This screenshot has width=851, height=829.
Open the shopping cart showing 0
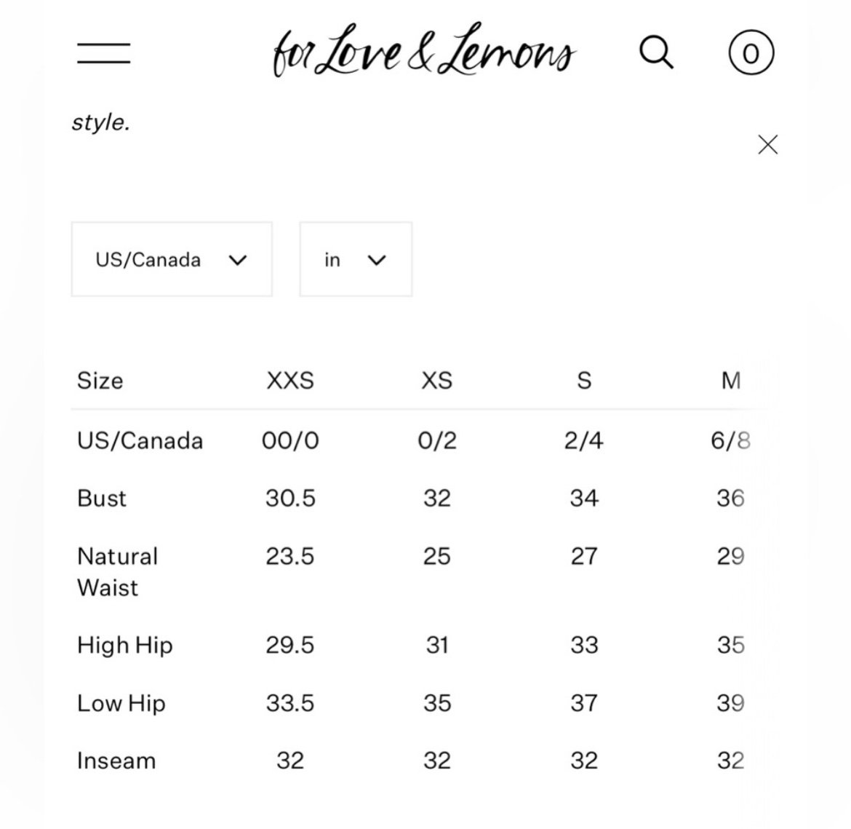click(x=751, y=52)
